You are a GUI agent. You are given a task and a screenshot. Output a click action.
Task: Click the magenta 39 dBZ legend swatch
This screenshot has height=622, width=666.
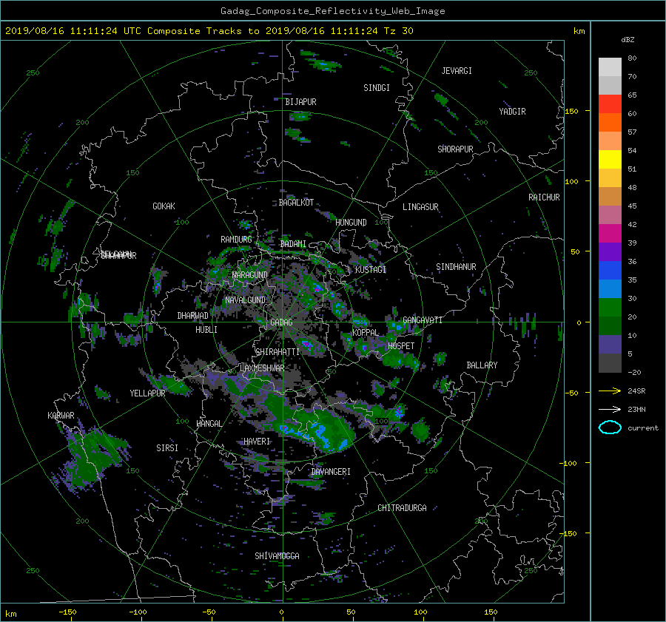click(x=610, y=233)
